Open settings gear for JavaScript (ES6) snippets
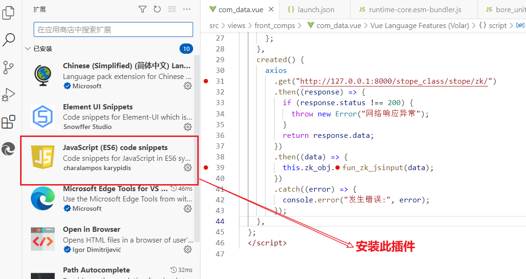Viewport: 526px width, 279px height. point(188,168)
